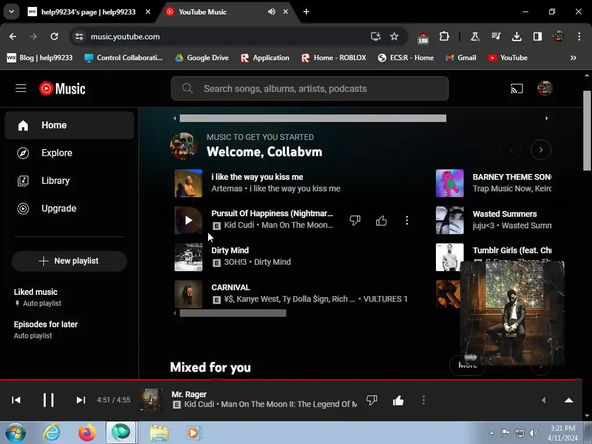
Task: View site information icon in address bar
Action: [79, 36]
